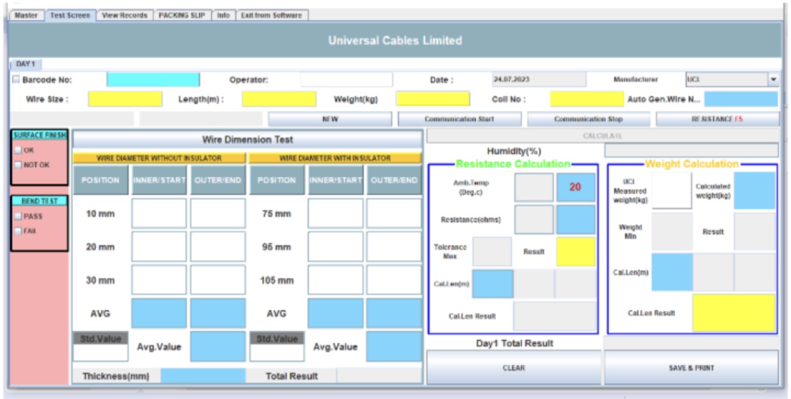Check the surface finish NOT OK box
Image resolution: width=791 pixels, height=399 pixels.
18,164
